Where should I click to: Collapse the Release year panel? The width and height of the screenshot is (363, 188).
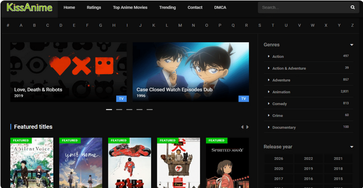point(352,147)
